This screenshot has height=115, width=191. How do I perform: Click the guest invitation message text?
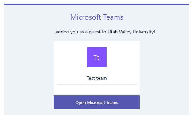pyautogui.click(x=105, y=32)
